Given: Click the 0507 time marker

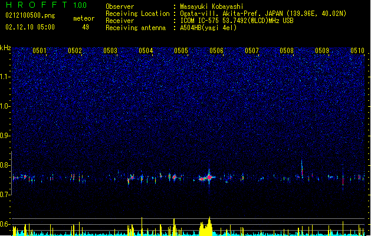Looking at the screenshot, I should click(252, 51).
